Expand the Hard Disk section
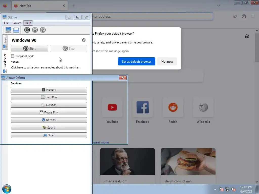This screenshot has width=259, height=194. tap(49, 97)
